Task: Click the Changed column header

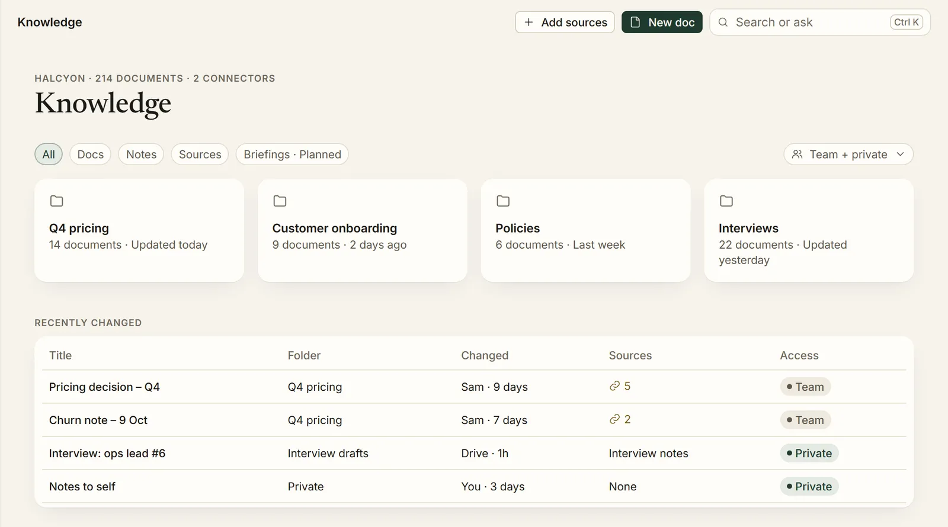Action: 485,356
